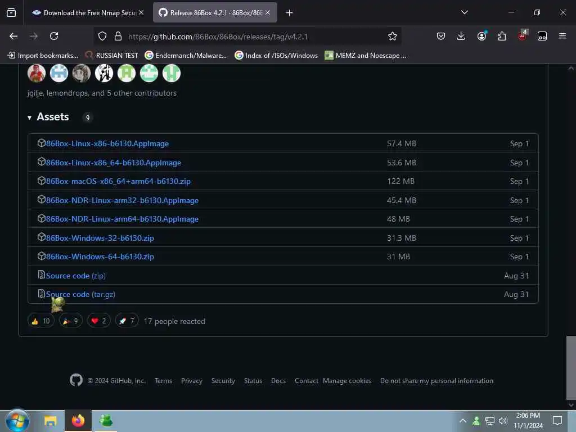The image size is (576, 432).
Task: Open the shield tracking protection icon
Action: [102, 36]
